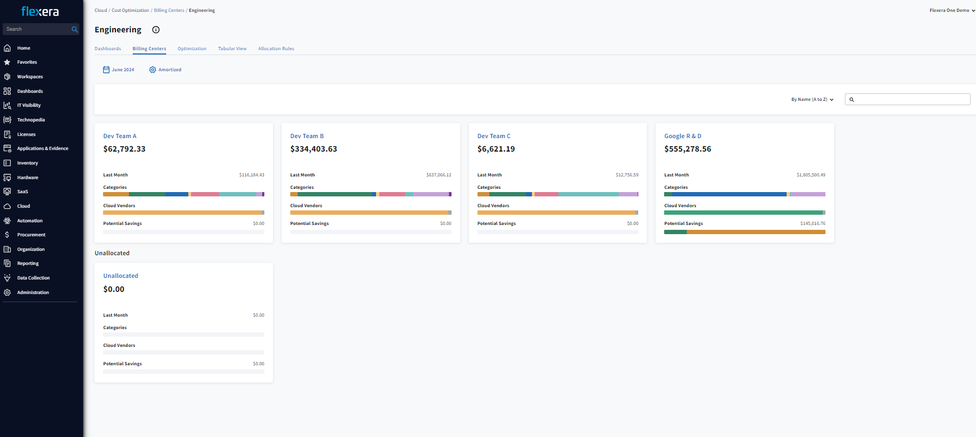Open the Procurement dollar icon

8,235
